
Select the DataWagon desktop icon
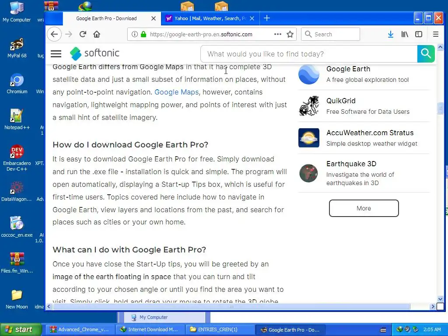pyautogui.click(x=17, y=192)
